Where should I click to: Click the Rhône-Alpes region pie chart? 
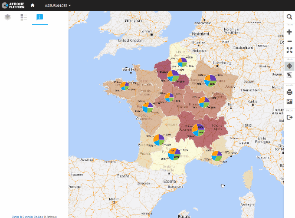pos(198,130)
